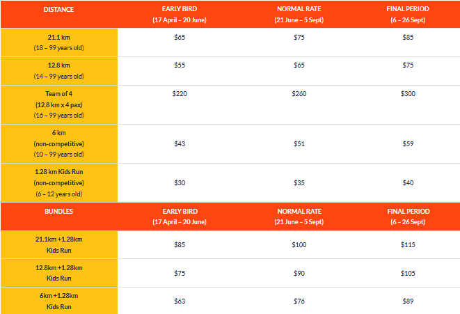
Task: Select the $89 final period bundle price
Action: [408, 301]
